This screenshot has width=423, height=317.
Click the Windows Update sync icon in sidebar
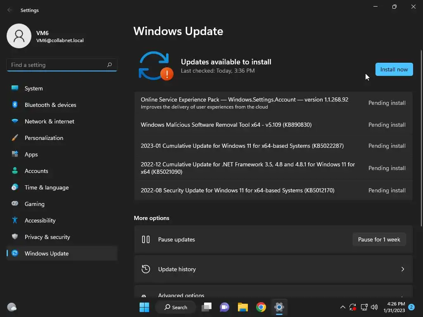15,253
